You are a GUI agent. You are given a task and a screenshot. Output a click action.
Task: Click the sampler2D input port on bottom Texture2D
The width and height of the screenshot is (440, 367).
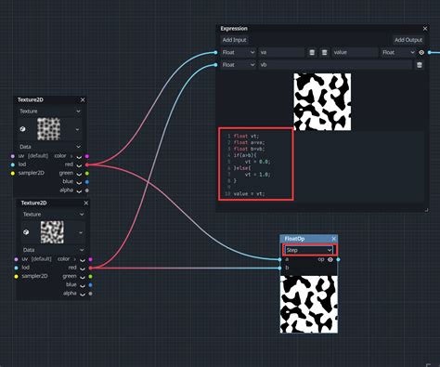click(16, 277)
